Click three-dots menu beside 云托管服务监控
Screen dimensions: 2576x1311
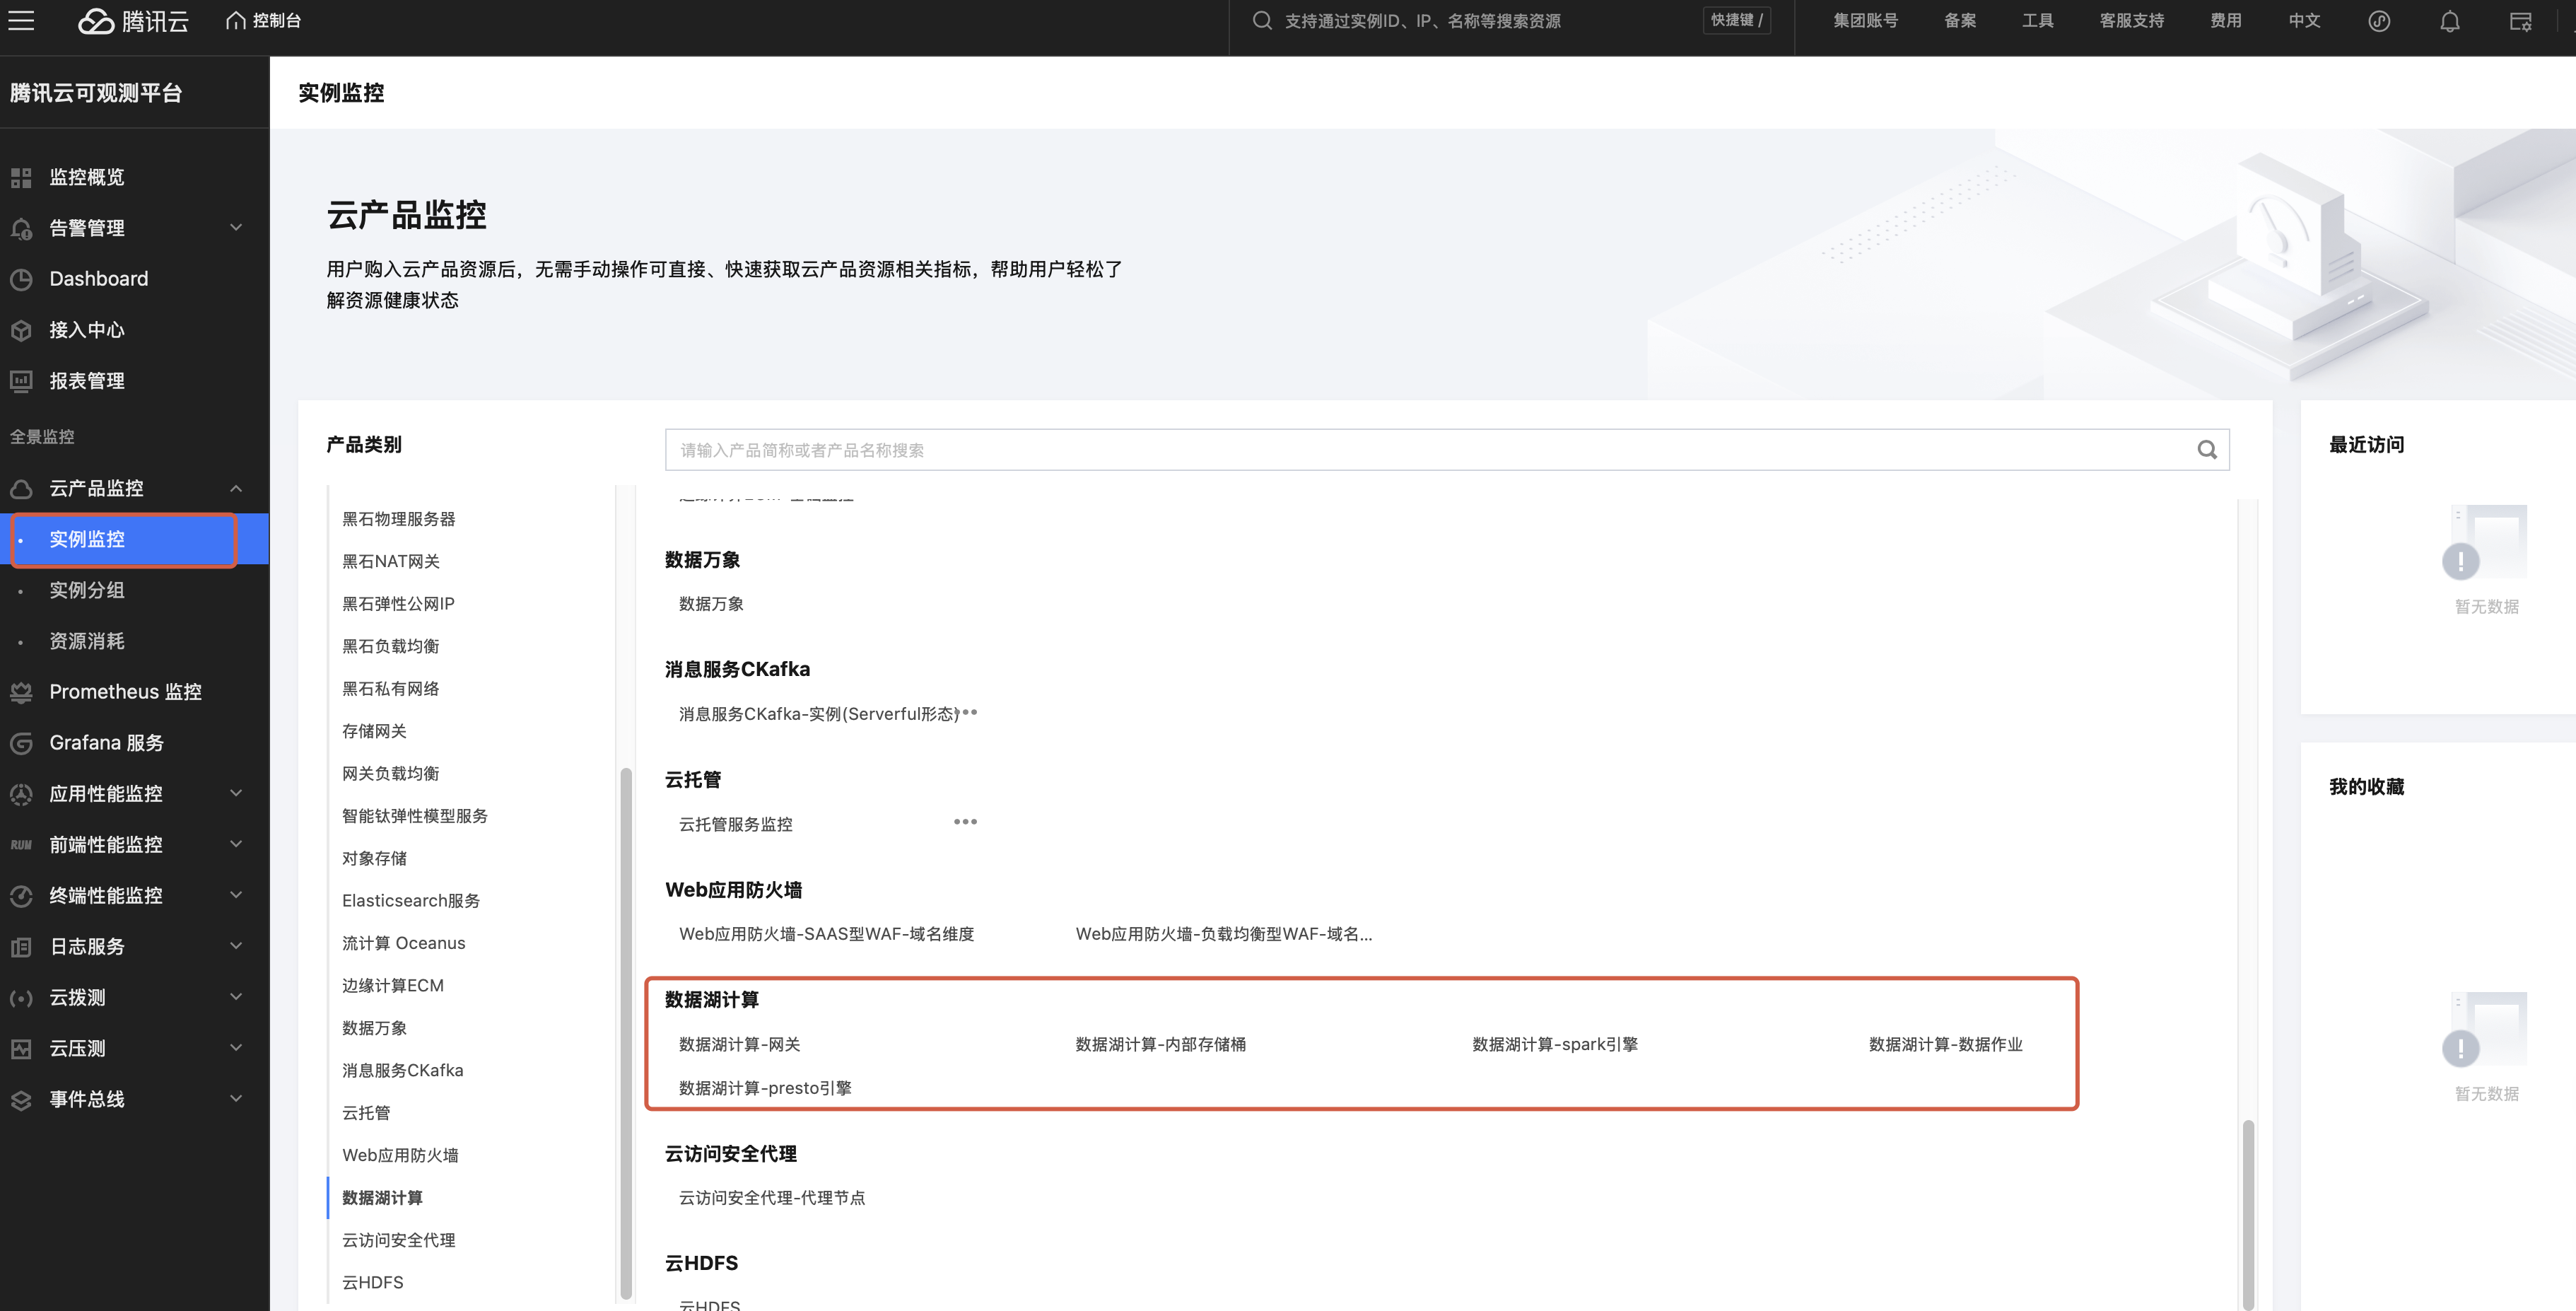pyautogui.click(x=964, y=822)
